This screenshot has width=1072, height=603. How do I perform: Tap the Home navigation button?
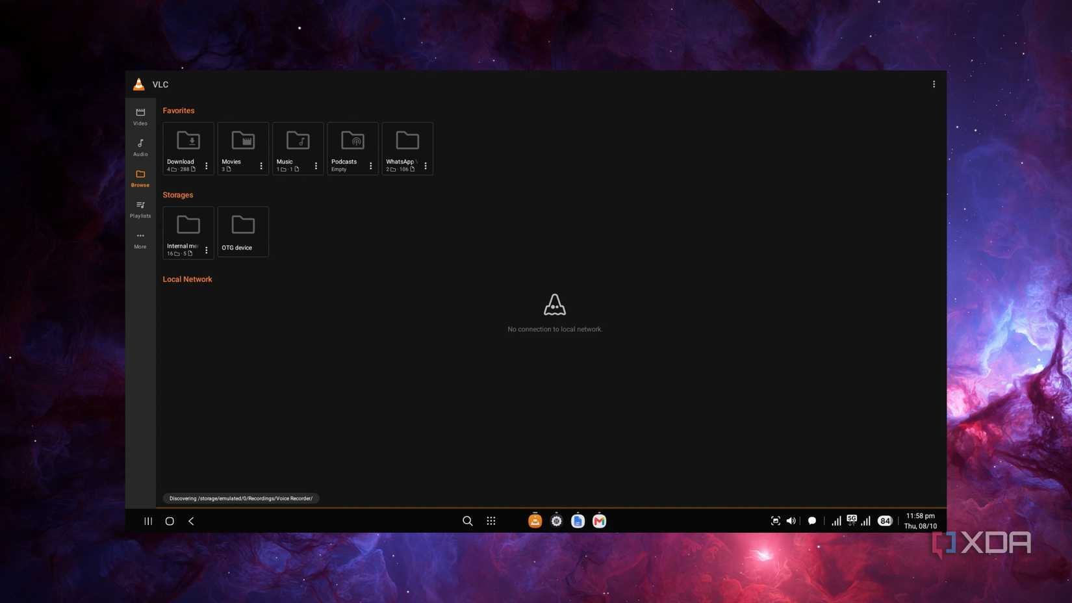[x=170, y=521]
